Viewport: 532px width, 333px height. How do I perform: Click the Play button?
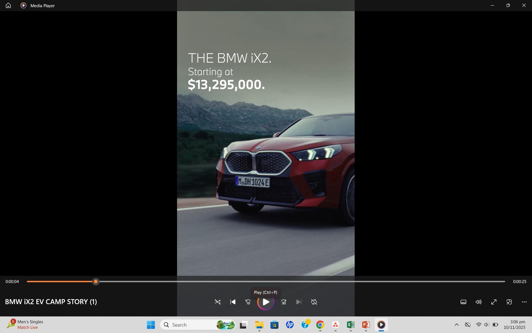266,302
